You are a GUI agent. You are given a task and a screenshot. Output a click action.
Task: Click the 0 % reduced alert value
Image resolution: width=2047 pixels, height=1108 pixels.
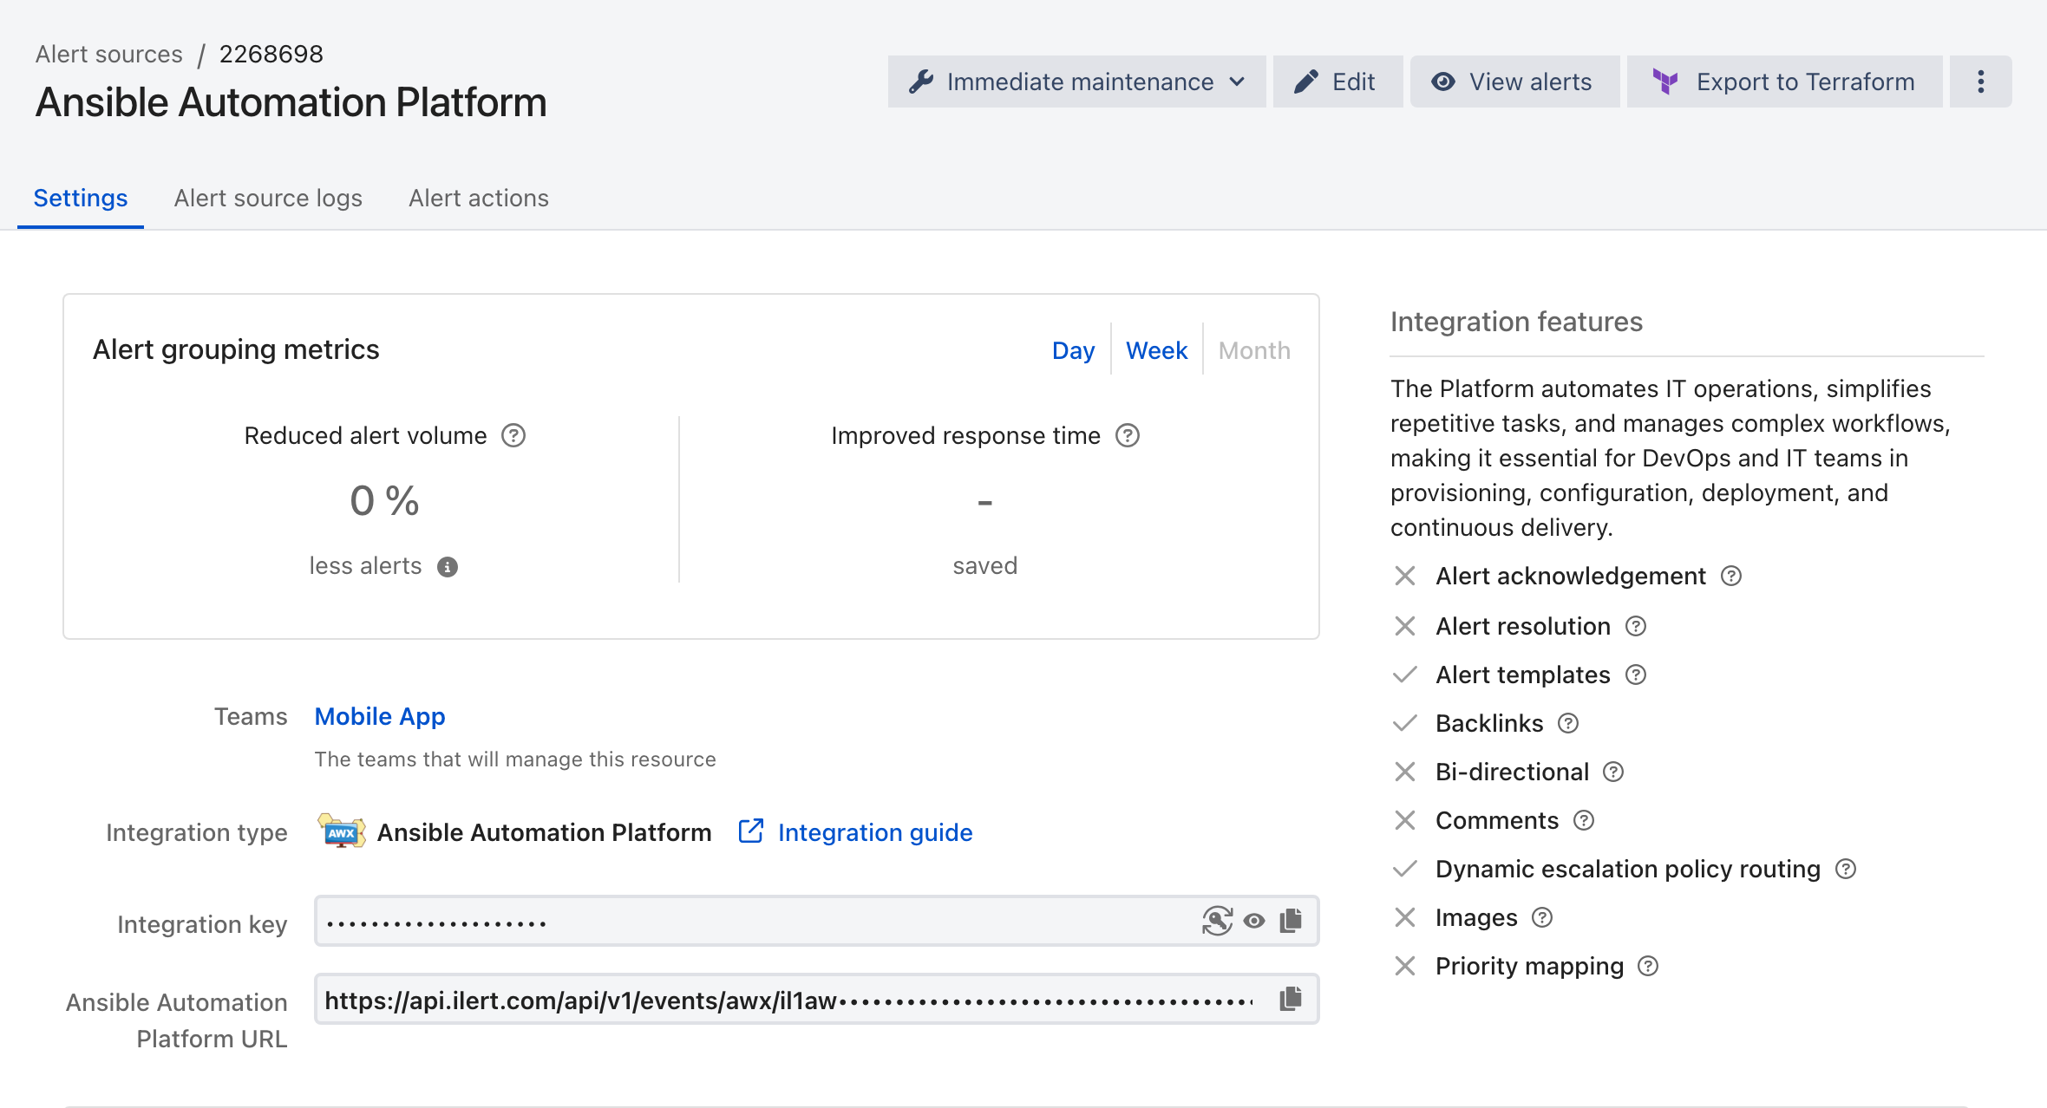coord(384,500)
